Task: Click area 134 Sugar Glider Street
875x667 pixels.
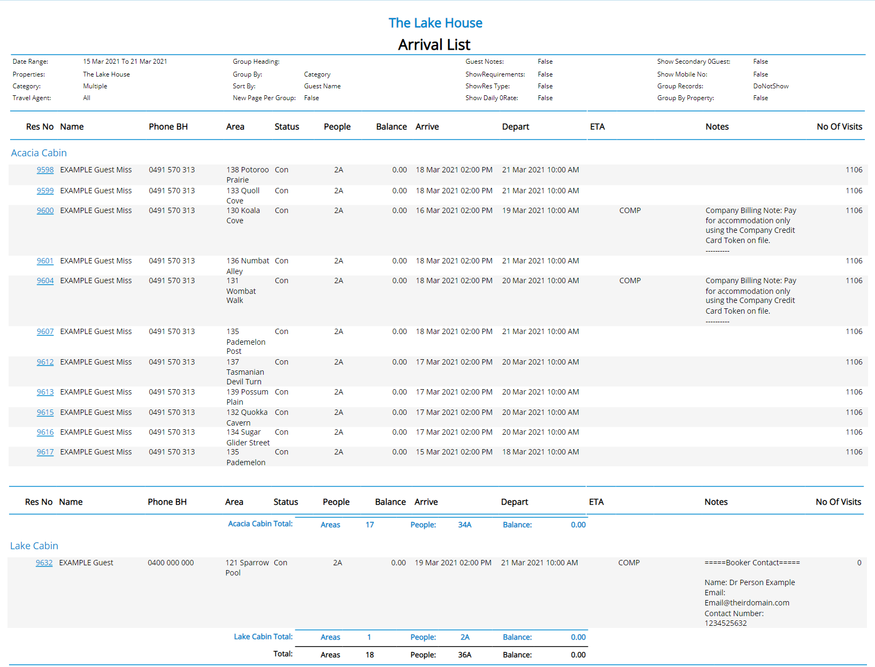Action: pos(248,437)
